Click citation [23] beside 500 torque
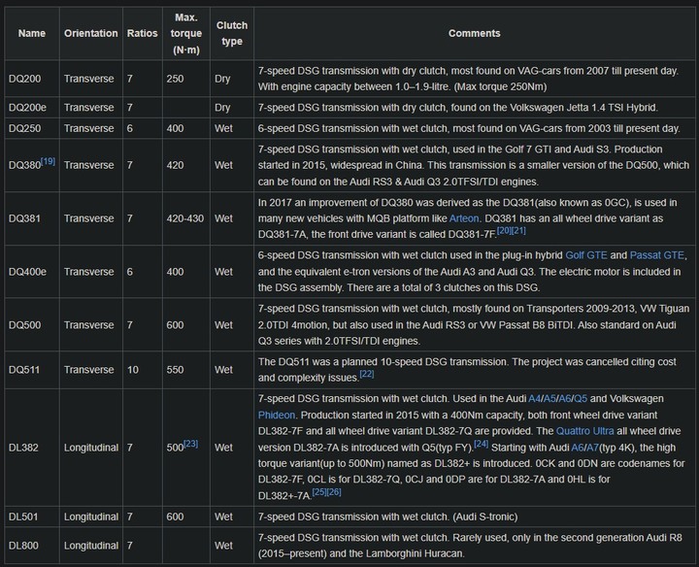The width and height of the screenshot is (699, 567). 191,444
